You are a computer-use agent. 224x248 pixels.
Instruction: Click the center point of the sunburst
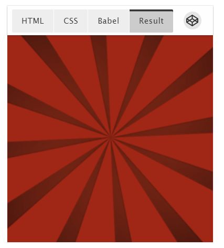110,136
